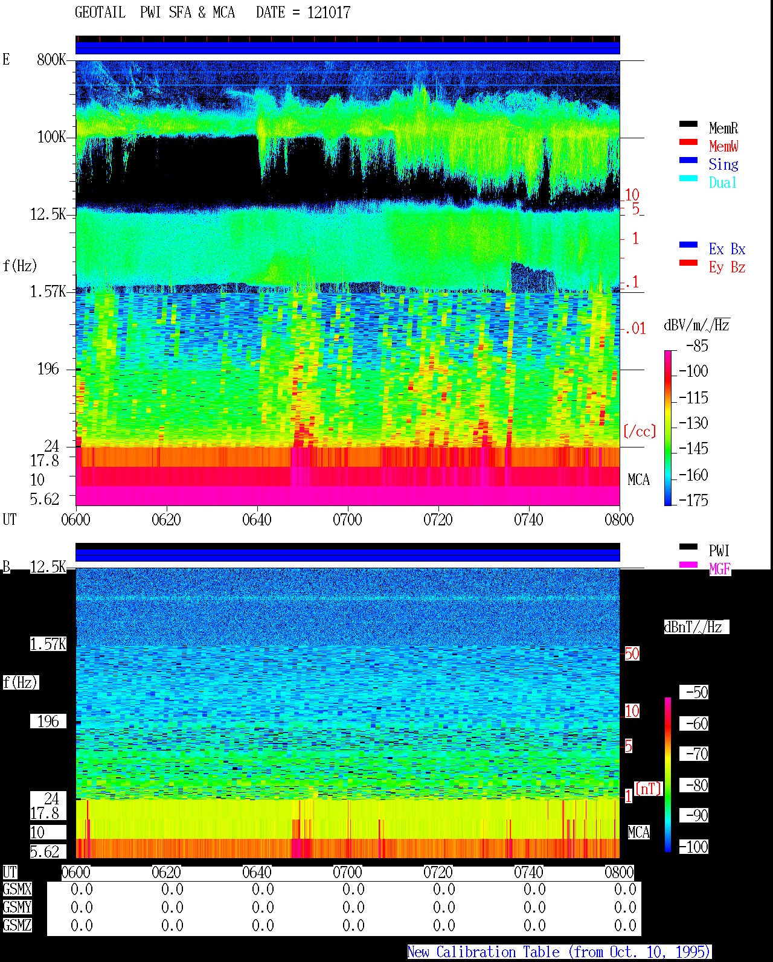Click the red 50 nT tick label
This screenshot has height=962, width=773.
coord(632,653)
